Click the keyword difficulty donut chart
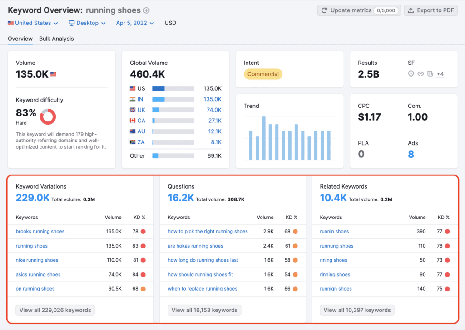 [48, 117]
